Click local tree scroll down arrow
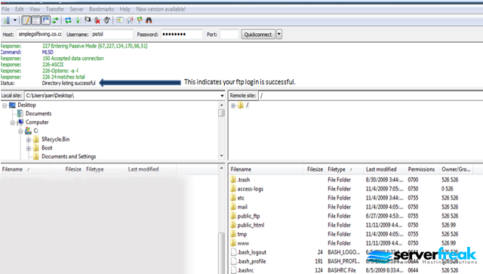 (x=221, y=156)
